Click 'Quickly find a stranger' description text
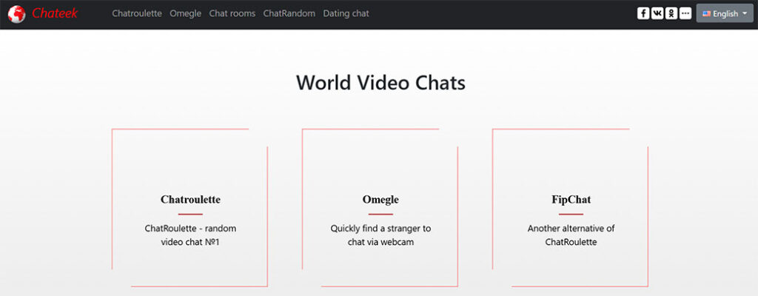Viewport: 758px width, 296px height. 380,235
